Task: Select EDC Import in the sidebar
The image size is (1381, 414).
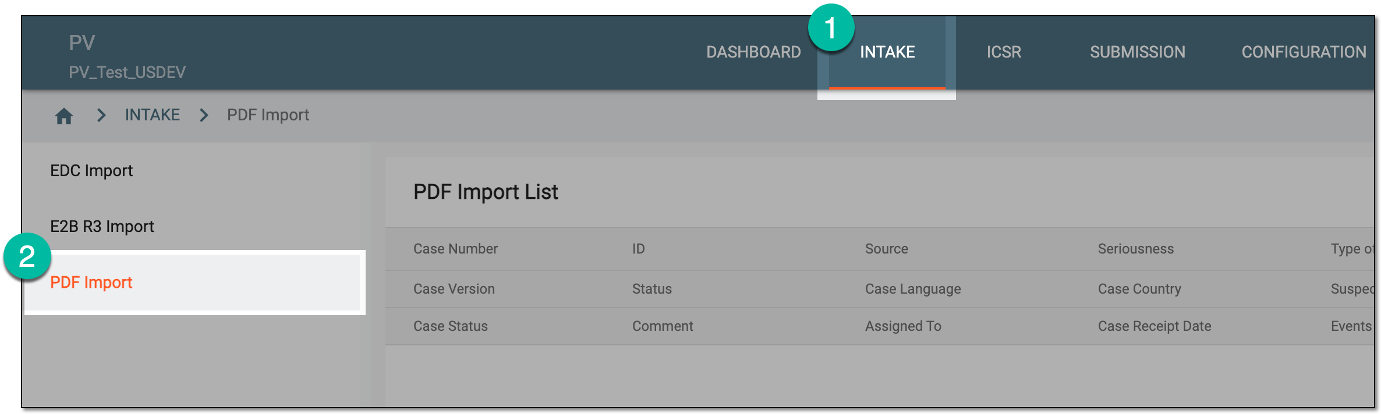Action: click(x=91, y=171)
